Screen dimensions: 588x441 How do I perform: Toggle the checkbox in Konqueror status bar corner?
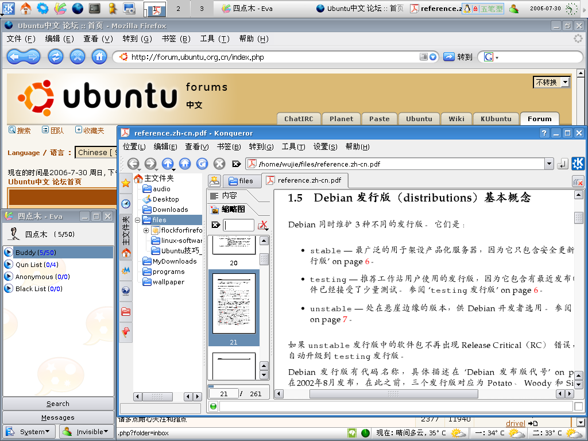click(x=579, y=406)
